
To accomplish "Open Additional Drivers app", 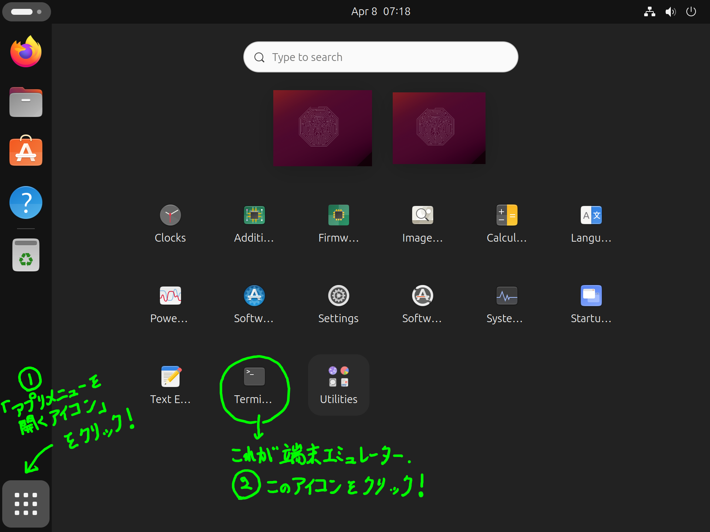I will click(x=254, y=215).
